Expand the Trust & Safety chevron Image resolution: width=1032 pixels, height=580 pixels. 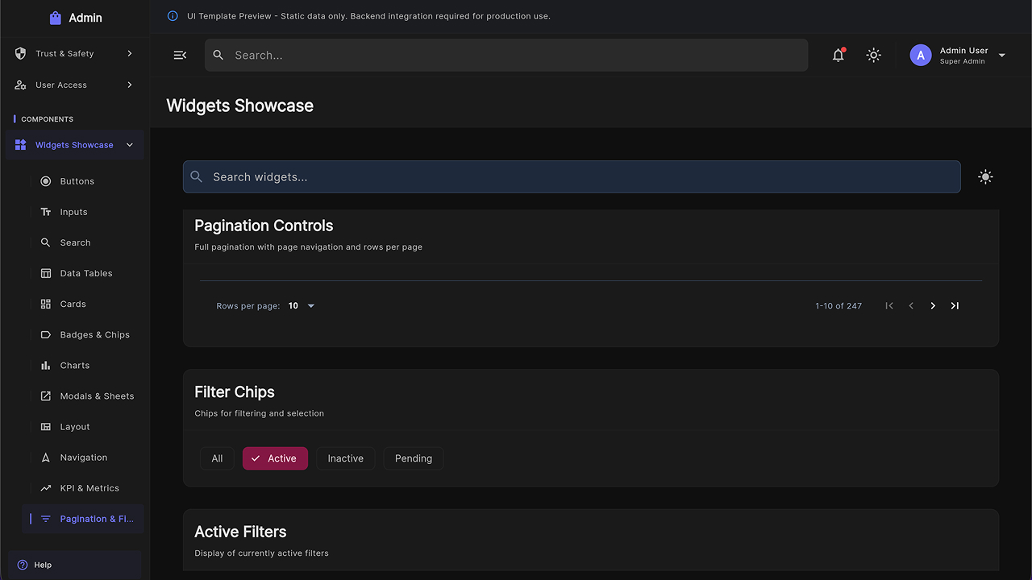(130, 53)
